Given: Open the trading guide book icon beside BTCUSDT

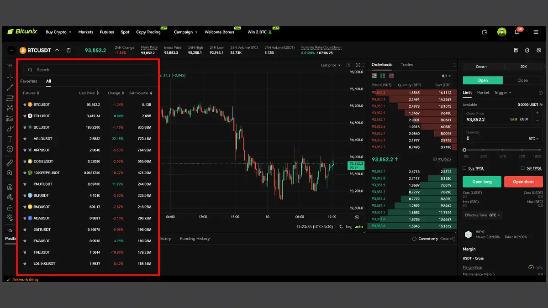Looking at the screenshot, I should (x=68, y=50).
